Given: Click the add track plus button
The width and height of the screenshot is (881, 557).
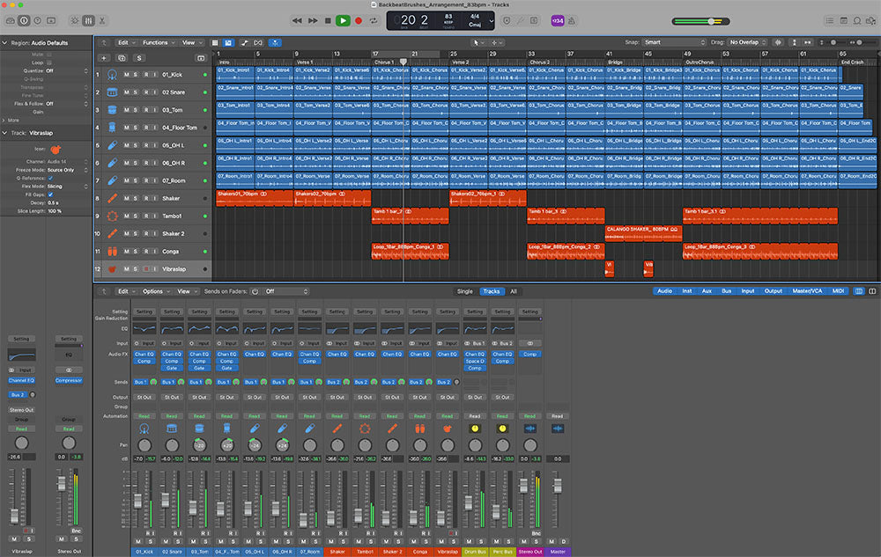Looking at the screenshot, I should (x=104, y=58).
